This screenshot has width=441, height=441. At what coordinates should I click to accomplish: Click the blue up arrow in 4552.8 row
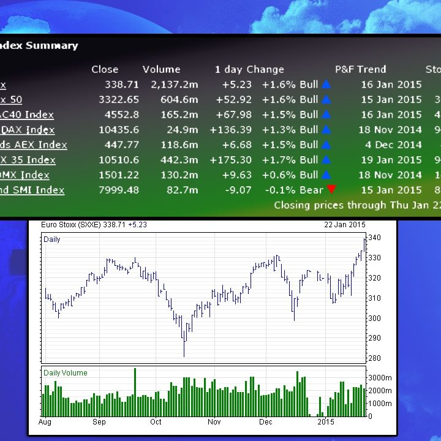coord(326,115)
